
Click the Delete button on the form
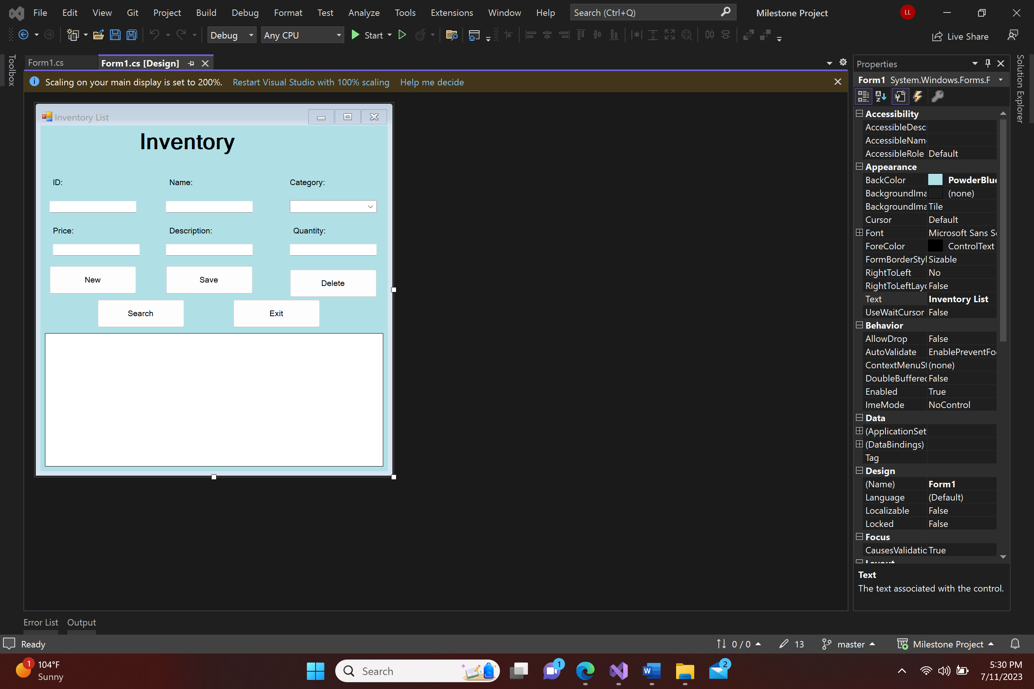coord(333,283)
